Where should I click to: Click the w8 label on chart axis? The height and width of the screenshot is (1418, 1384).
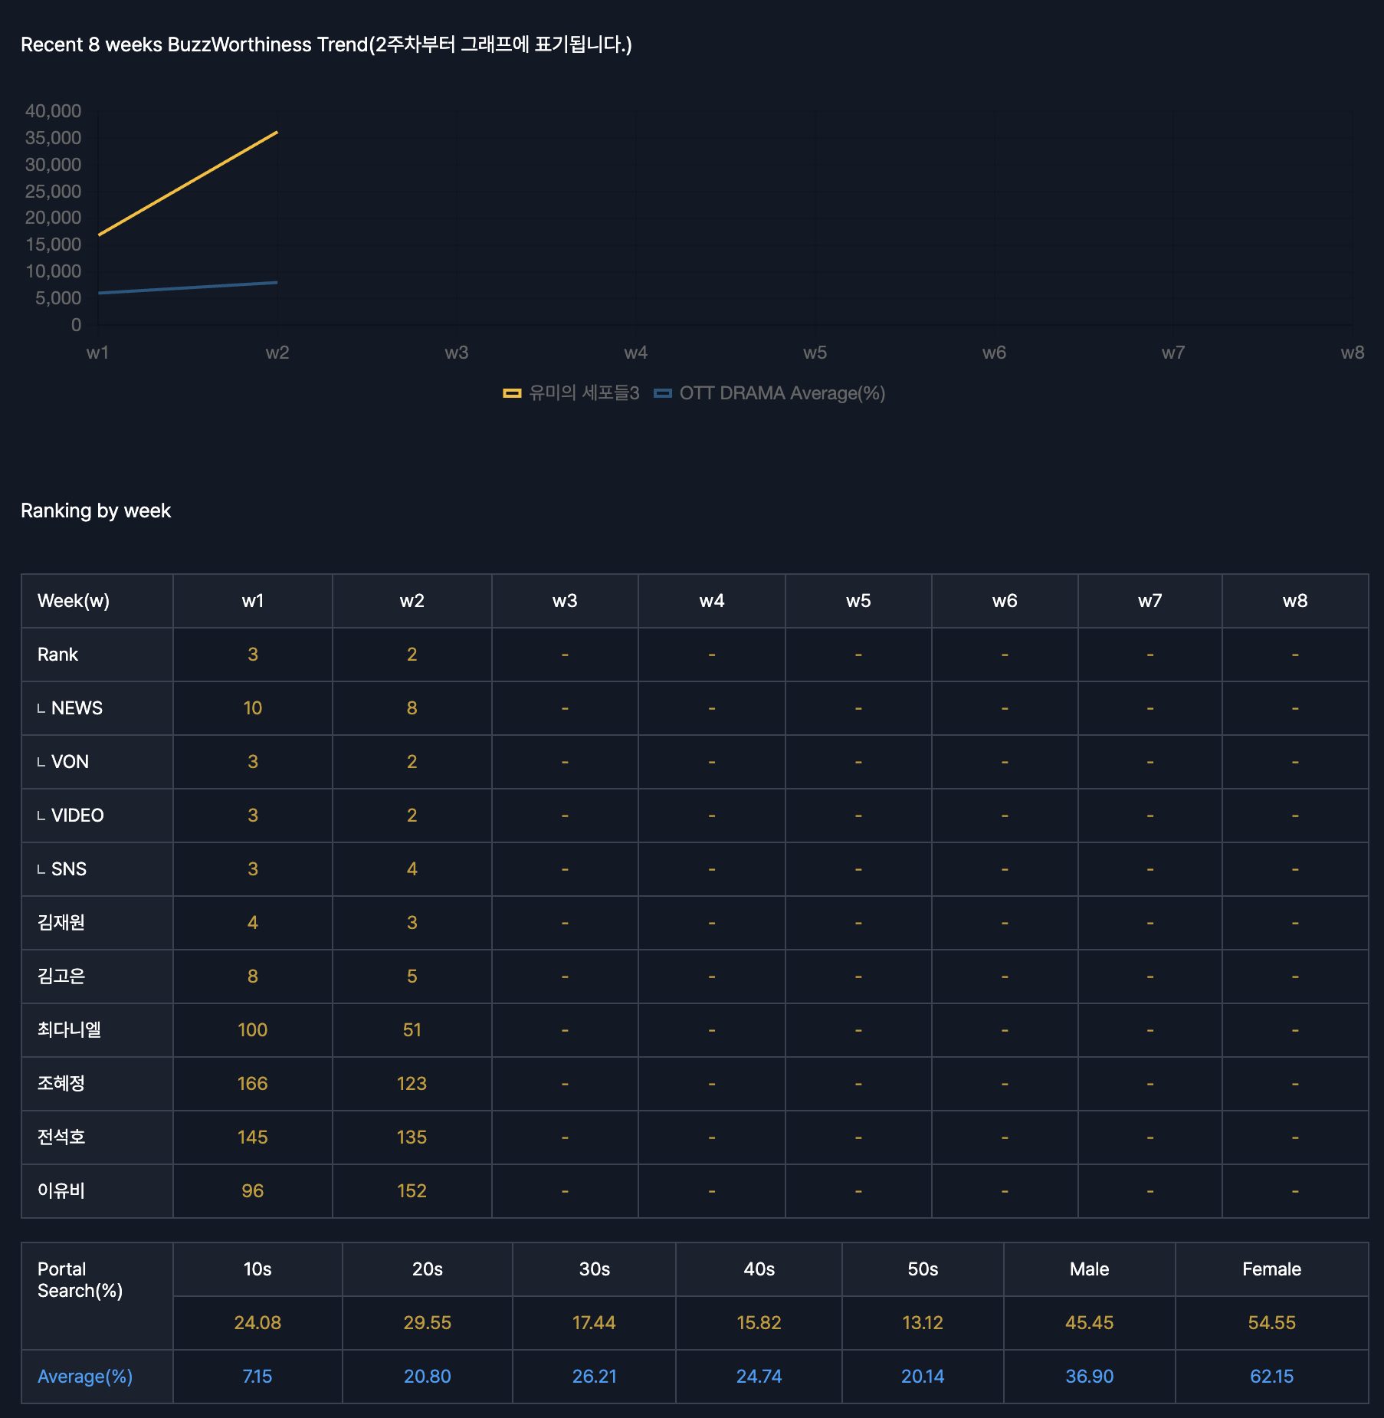[x=1352, y=353]
